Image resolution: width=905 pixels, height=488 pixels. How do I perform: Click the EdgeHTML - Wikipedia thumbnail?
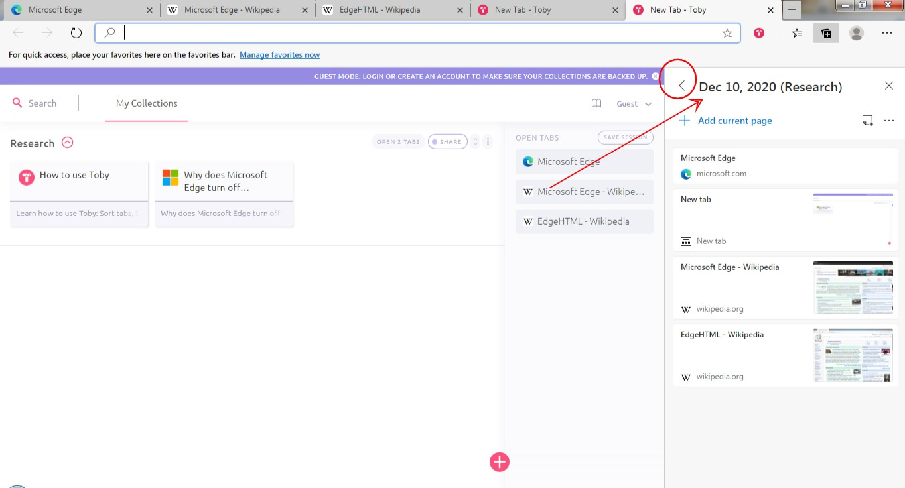853,355
